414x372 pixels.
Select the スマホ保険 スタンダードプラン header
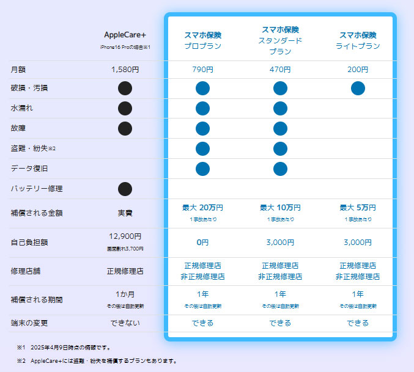(x=280, y=40)
